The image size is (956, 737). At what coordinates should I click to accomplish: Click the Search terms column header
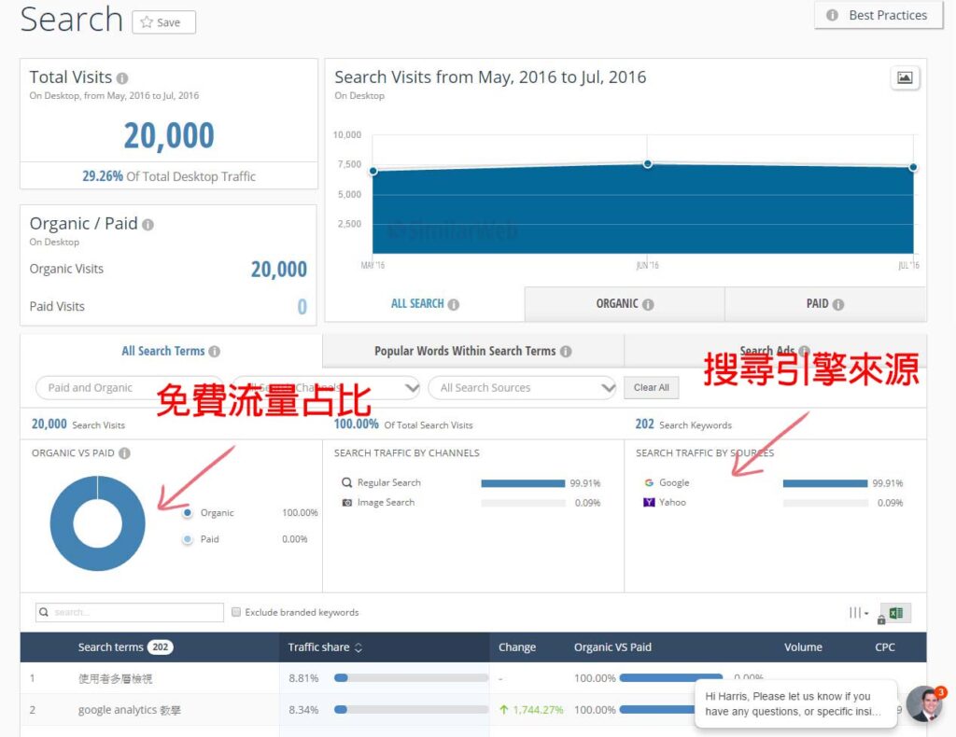125,647
